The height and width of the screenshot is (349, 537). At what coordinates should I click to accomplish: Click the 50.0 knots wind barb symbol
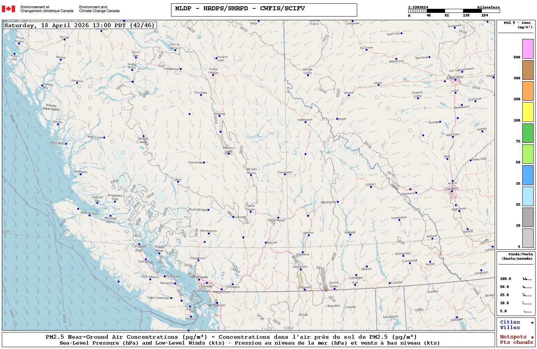coord(527,287)
